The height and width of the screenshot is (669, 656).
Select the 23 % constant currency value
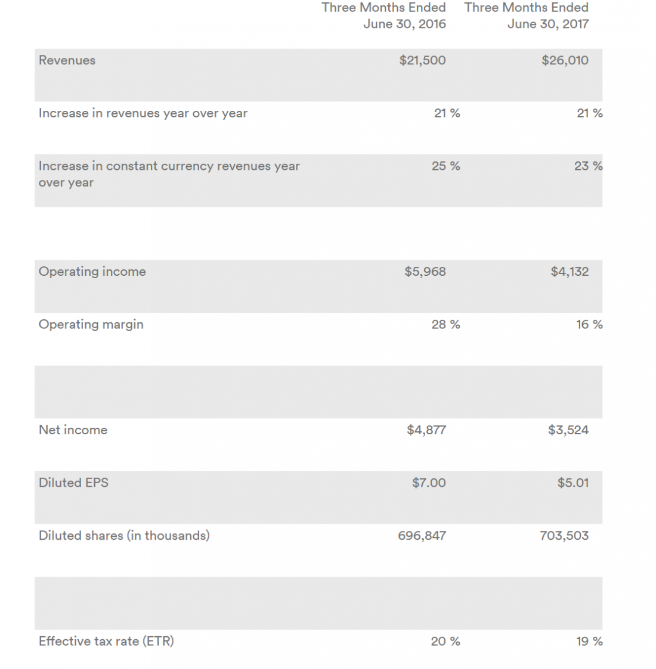[589, 166]
